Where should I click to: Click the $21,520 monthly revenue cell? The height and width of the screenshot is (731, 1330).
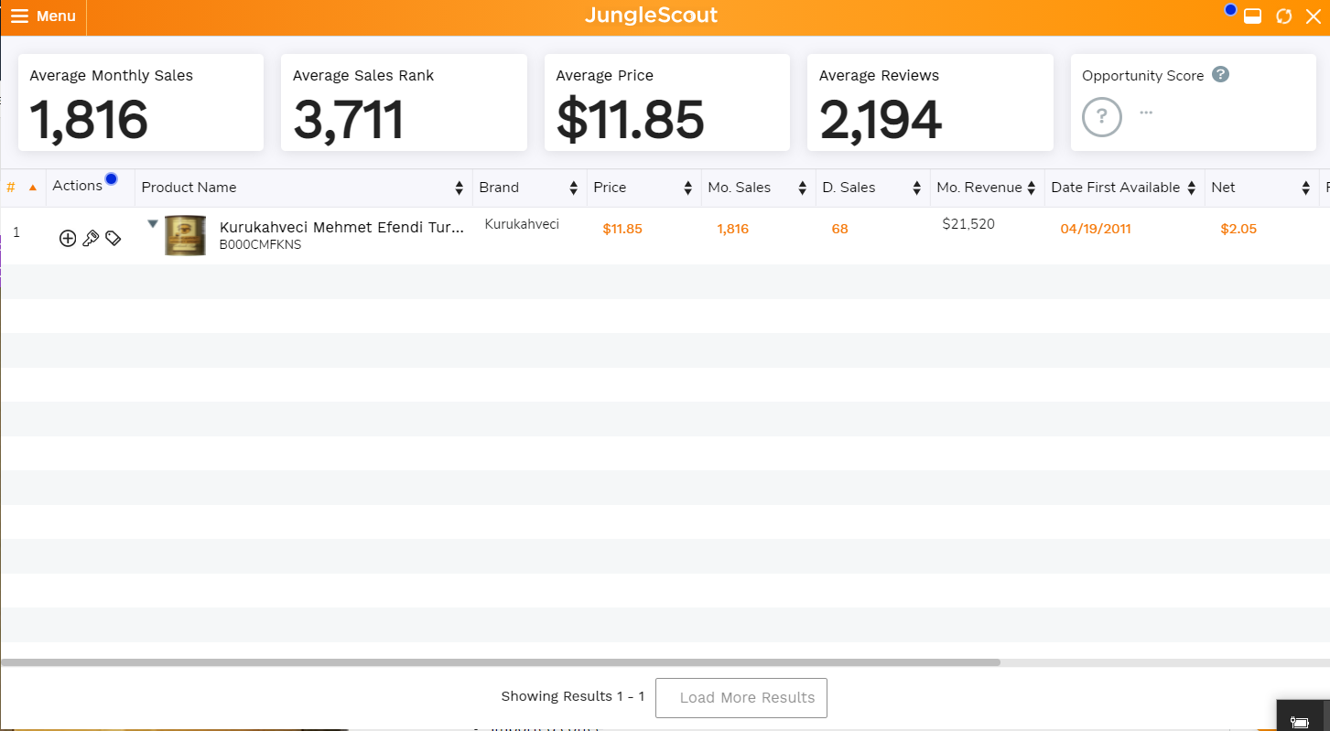pyautogui.click(x=968, y=224)
